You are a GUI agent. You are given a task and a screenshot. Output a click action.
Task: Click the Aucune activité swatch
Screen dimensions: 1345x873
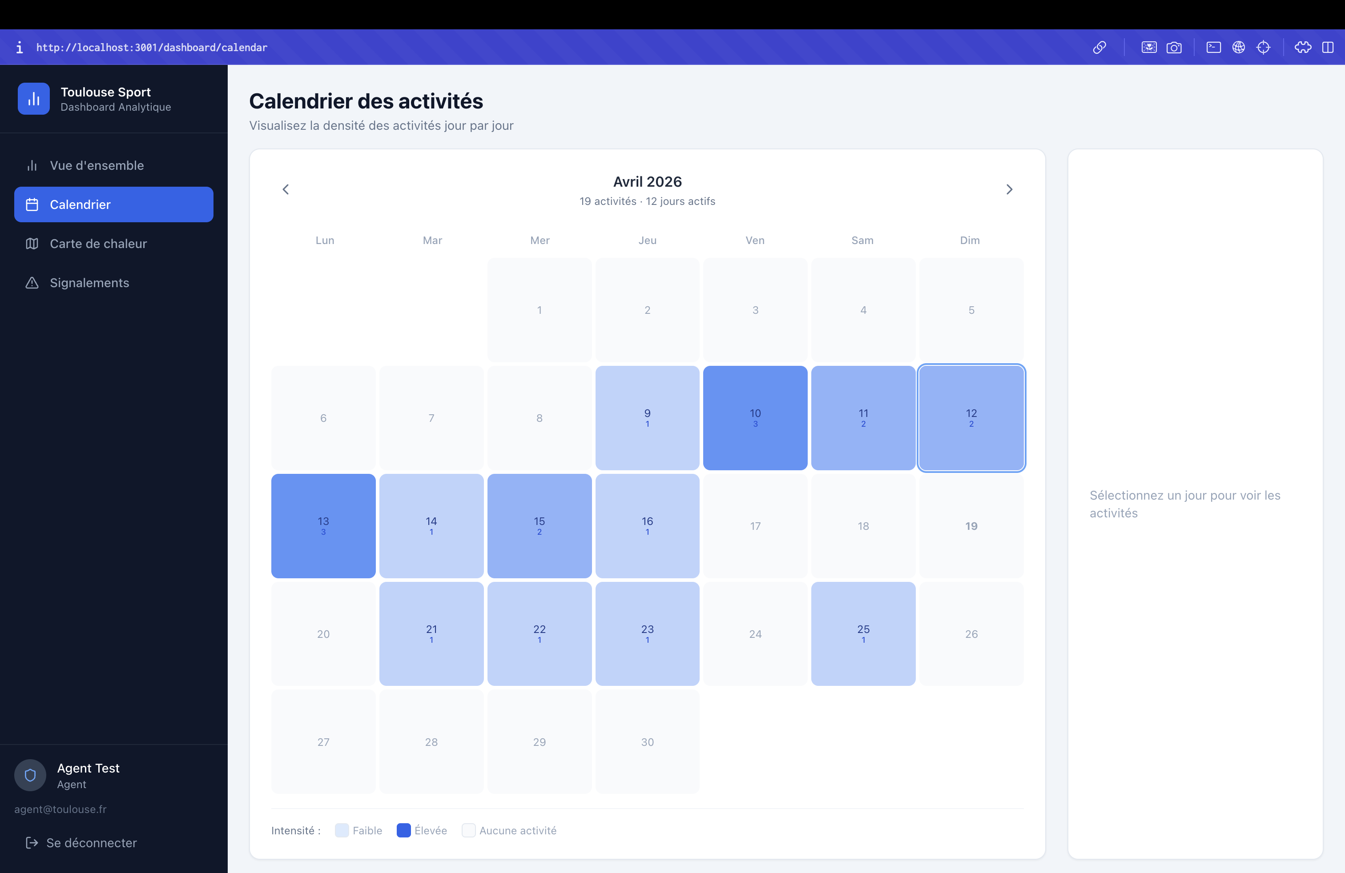468,830
